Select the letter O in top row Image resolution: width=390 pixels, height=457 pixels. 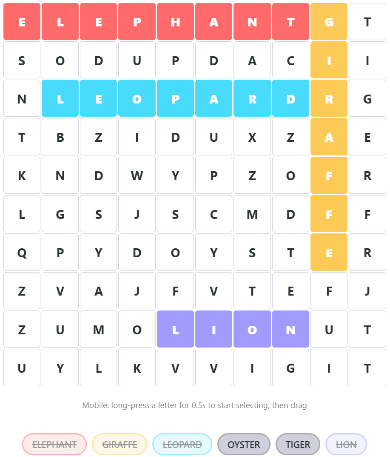click(x=60, y=60)
